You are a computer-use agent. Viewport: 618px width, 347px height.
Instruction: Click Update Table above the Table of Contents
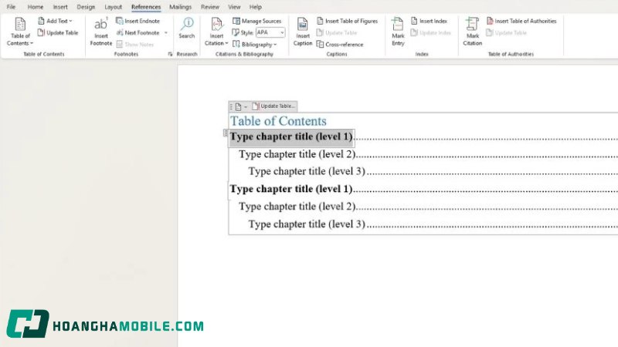[273, 106]
